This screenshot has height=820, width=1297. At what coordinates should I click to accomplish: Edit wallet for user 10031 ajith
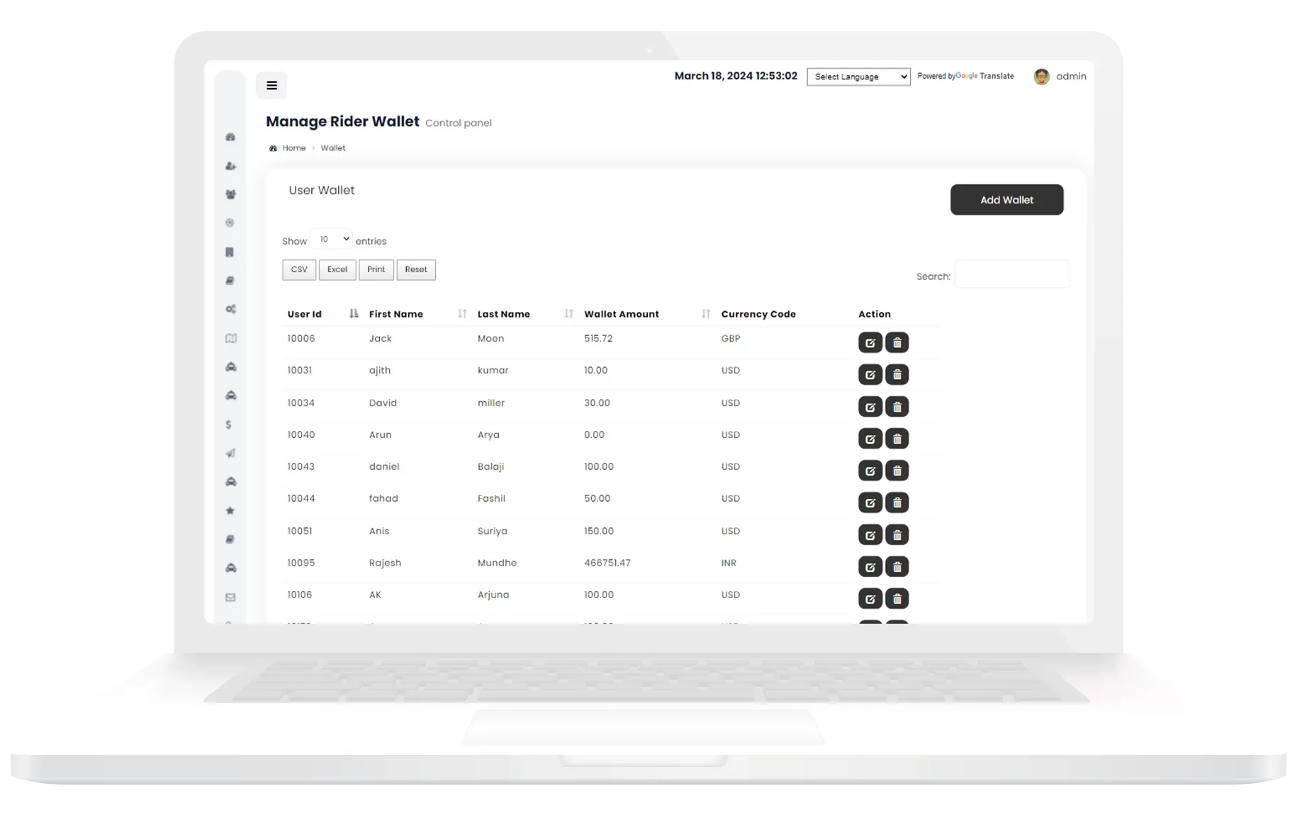[x=870, y=374]
